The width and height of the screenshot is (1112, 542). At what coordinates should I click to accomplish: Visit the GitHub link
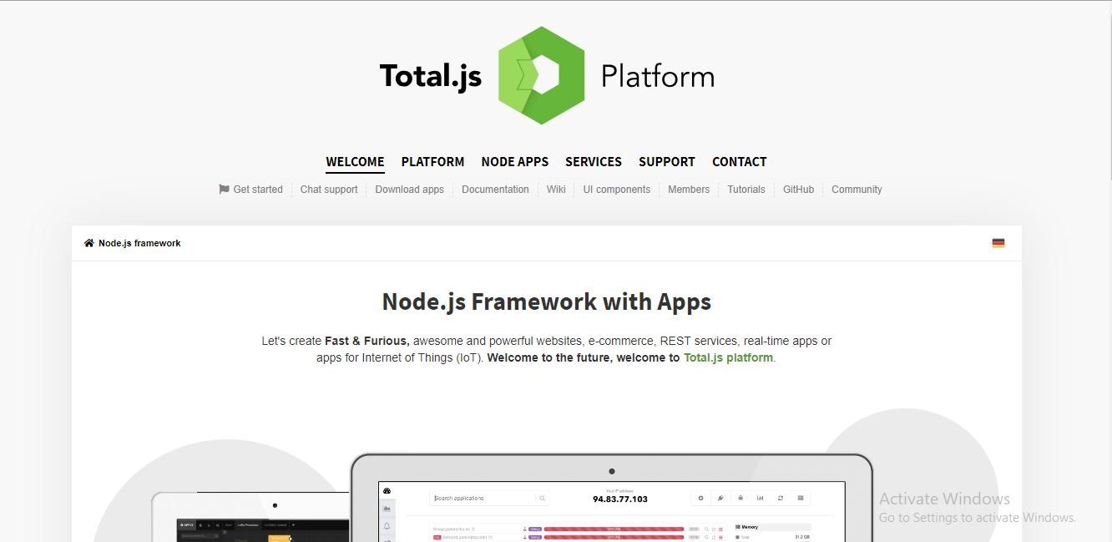click(x=798, y=190)
